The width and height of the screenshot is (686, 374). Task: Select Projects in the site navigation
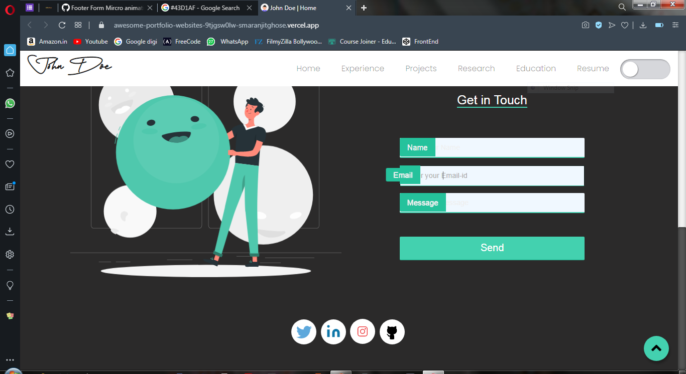point(421,68)
